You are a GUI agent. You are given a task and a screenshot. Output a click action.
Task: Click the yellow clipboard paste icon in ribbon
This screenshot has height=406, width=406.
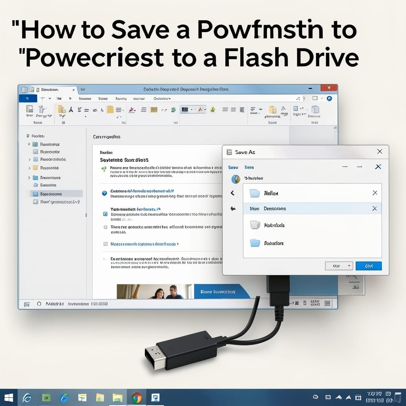61,109
